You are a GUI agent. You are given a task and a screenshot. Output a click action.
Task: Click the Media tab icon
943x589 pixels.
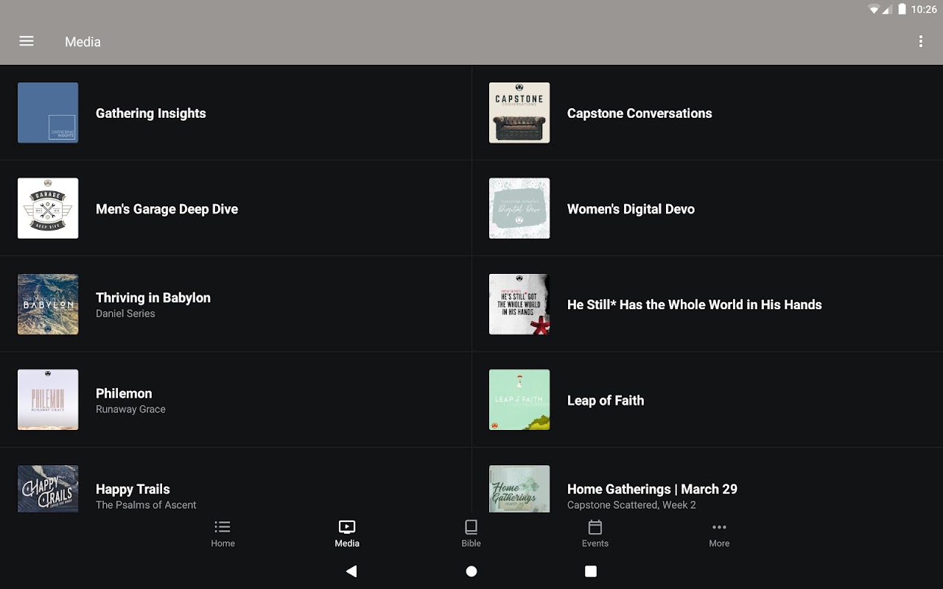pos(347,527)
